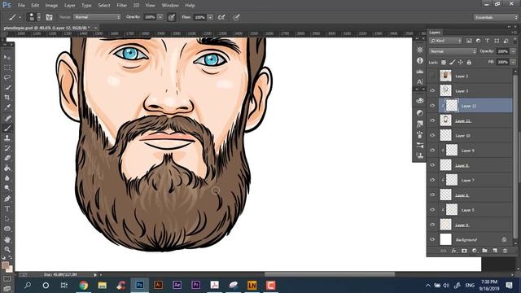Screen dimensions: 521x293
Task: Show Layer 2 visibility box
Action: [x=432, y=76]
